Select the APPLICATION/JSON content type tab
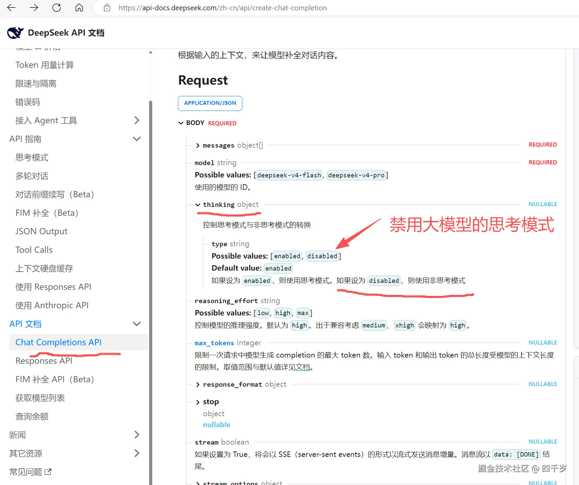579x485 pixels. point(210,103)
